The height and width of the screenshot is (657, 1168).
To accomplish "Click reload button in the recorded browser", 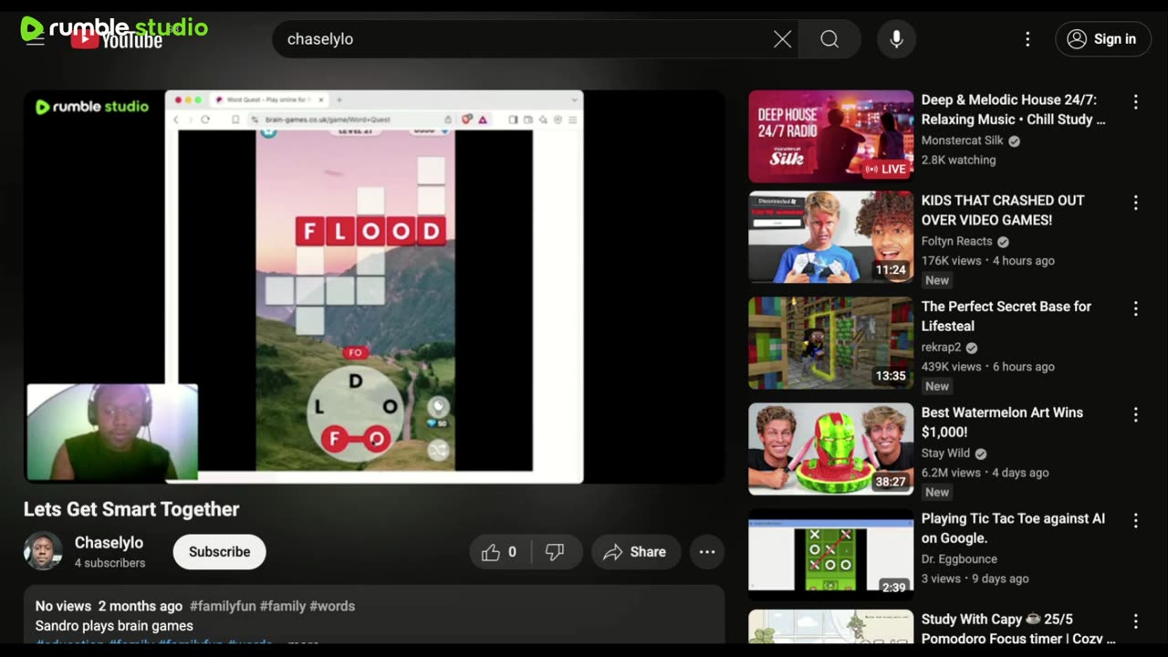I will click(206, 120).
